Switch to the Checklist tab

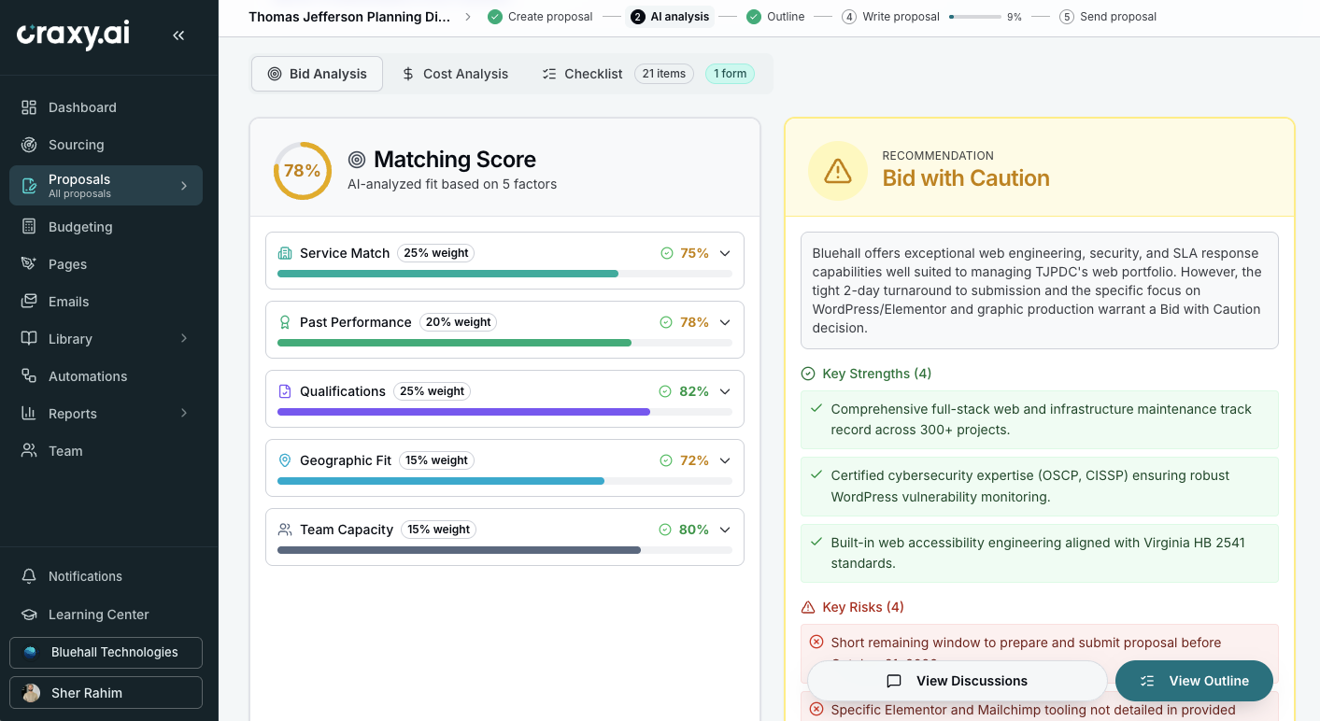pos(582,74)
